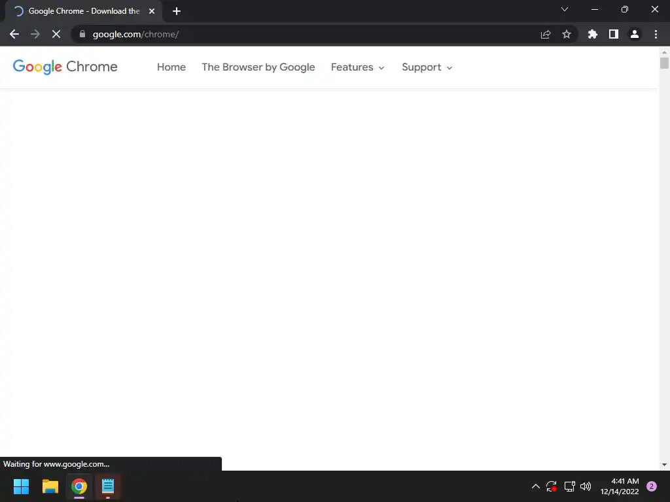Select the Google Chrome - Download tab

[x=84, y=11]
